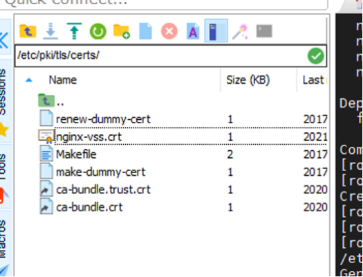The image size is (363, 277).
Task: Click the magic wand toolbar icon
Action: click(241, 31)
